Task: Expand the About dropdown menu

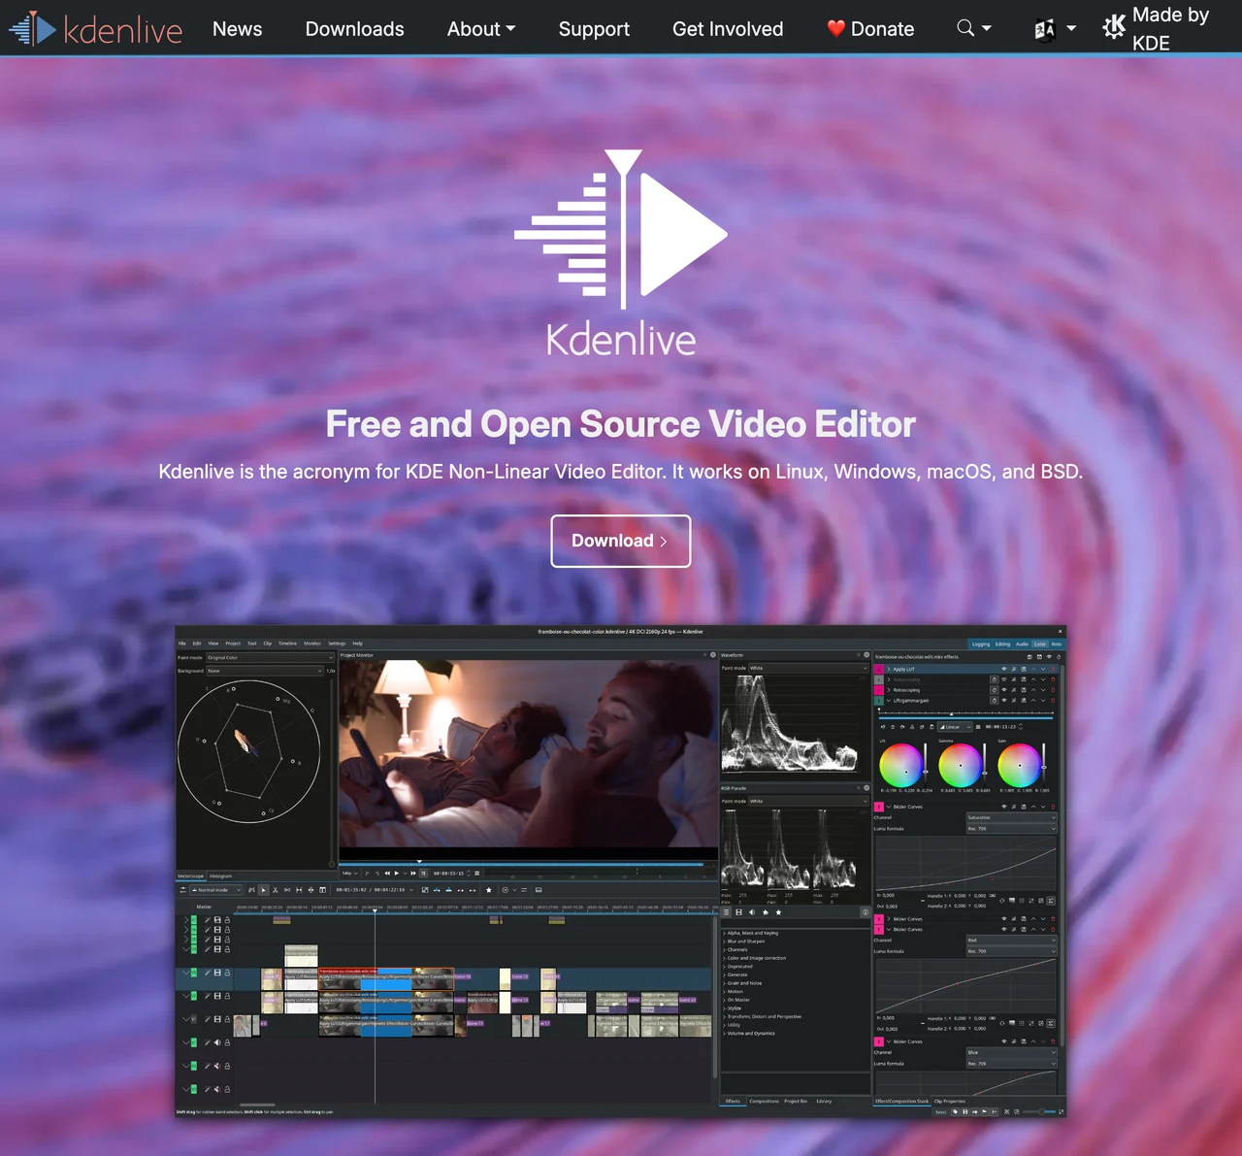Action: point(481,29)
